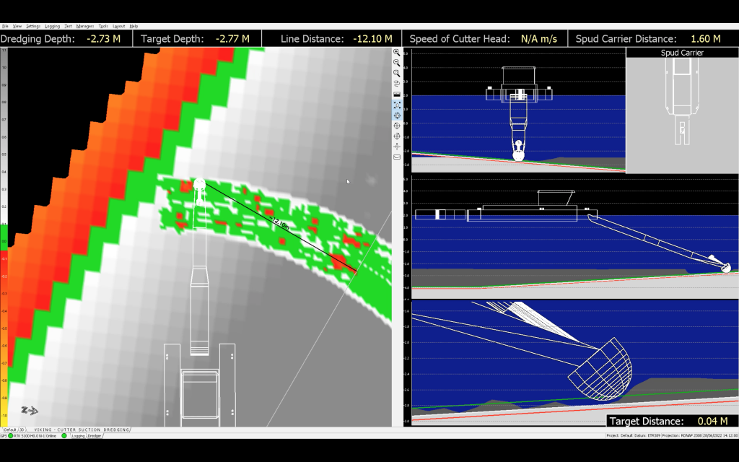
Task: Click the Target Distance 0.04 M readout
Action: pos(672,421)
